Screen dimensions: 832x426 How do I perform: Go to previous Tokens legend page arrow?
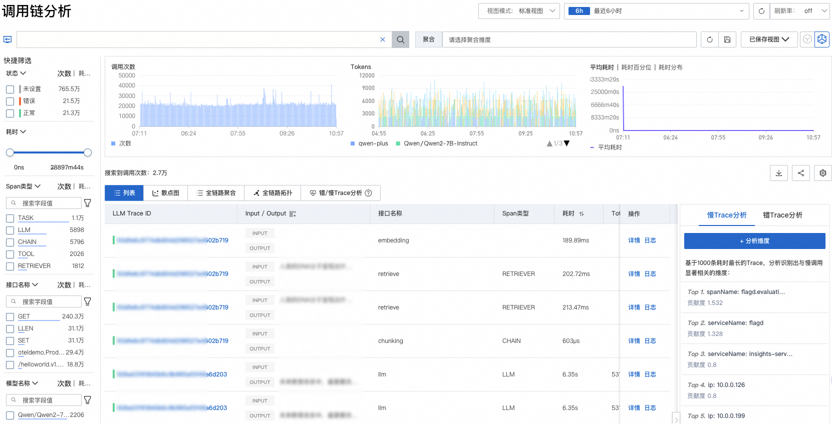[549, 143]
